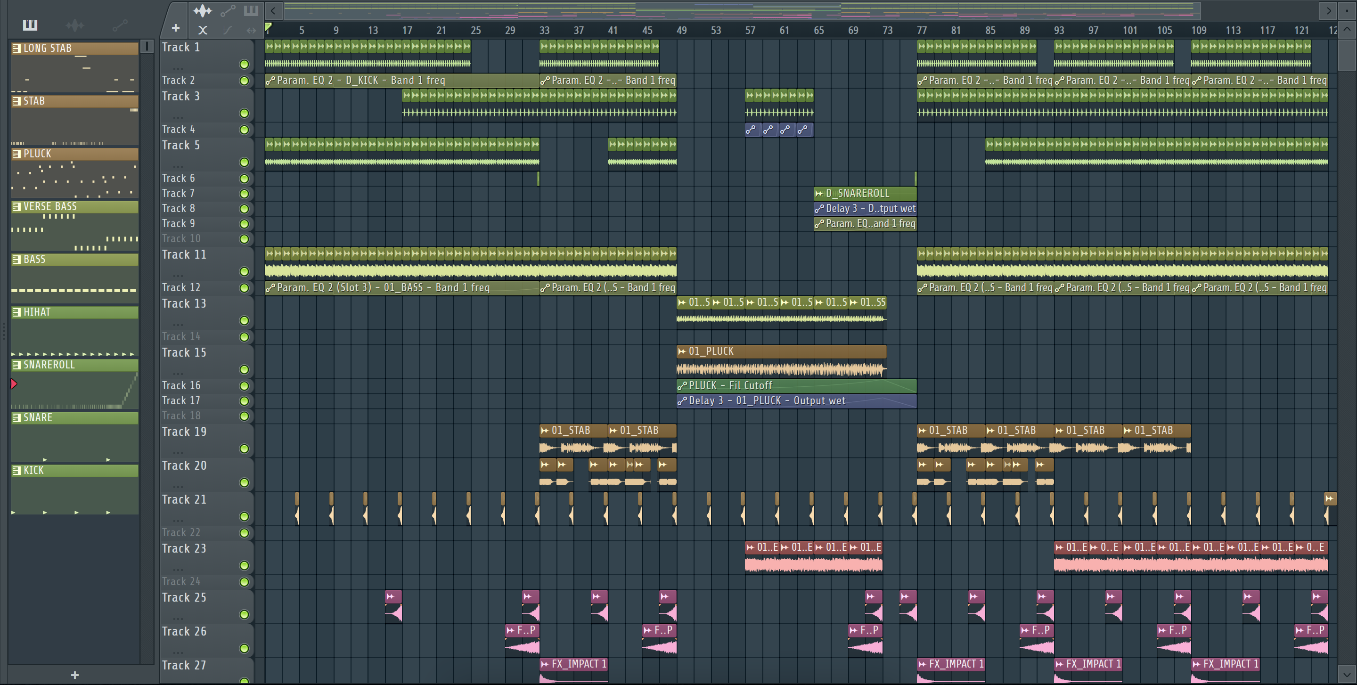Click the scroll up arrow of the playlist
Viewport: 1357px width, 685px height.
[x=1347, y=29]
